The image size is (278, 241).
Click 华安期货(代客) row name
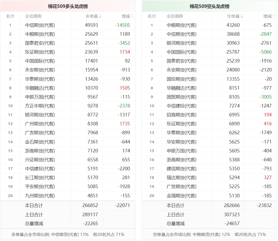click(182, 142)
